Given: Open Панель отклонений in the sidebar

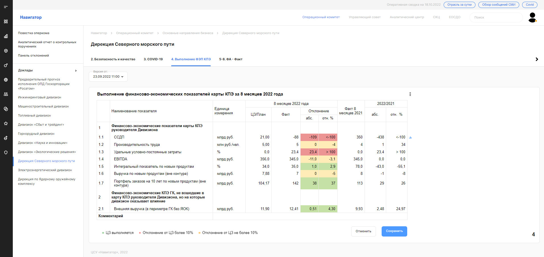Looking at the screenshot, I should pyautogui.click(x=33, y=55).
